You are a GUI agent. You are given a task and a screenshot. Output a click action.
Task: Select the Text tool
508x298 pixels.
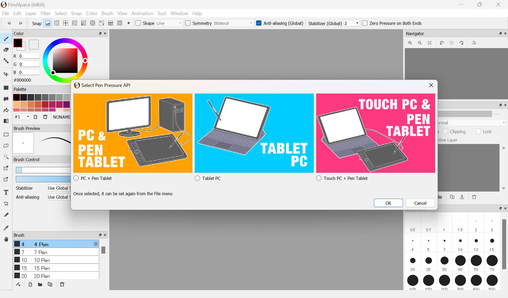click(x=6, y=192)
